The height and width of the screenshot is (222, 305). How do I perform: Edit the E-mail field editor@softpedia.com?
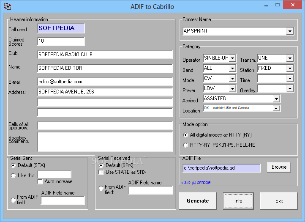[x=105, y=82]
